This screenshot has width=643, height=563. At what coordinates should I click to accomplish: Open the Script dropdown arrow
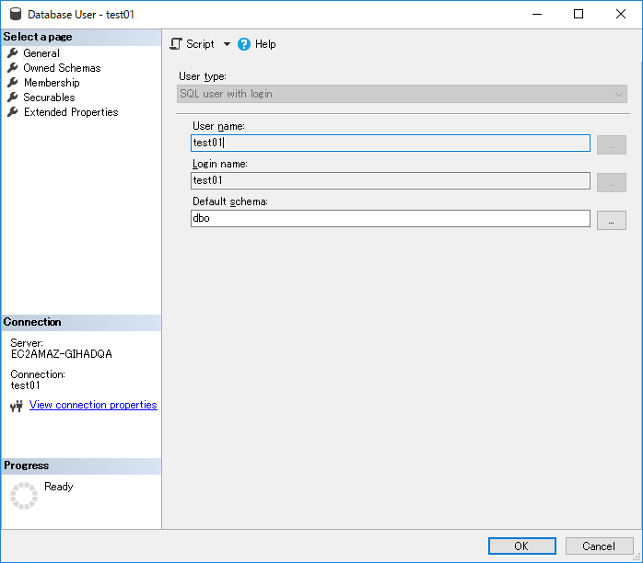(227, 44)
